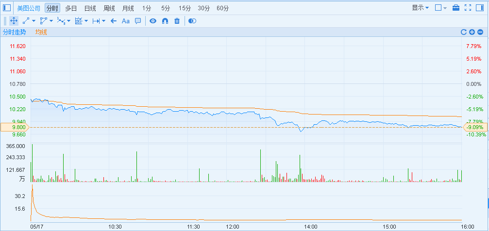The height and width of the screenshot is (231, 489).
Task: Toggle the magnet snap mode
Action: tap(165, 21)
